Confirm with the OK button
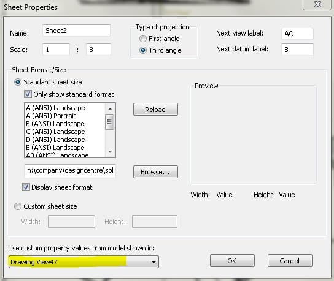 click(x=232, y=261)
